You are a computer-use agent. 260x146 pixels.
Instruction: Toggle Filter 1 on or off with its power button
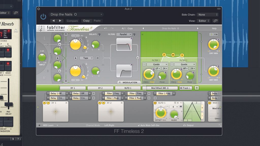pos(144,64)
